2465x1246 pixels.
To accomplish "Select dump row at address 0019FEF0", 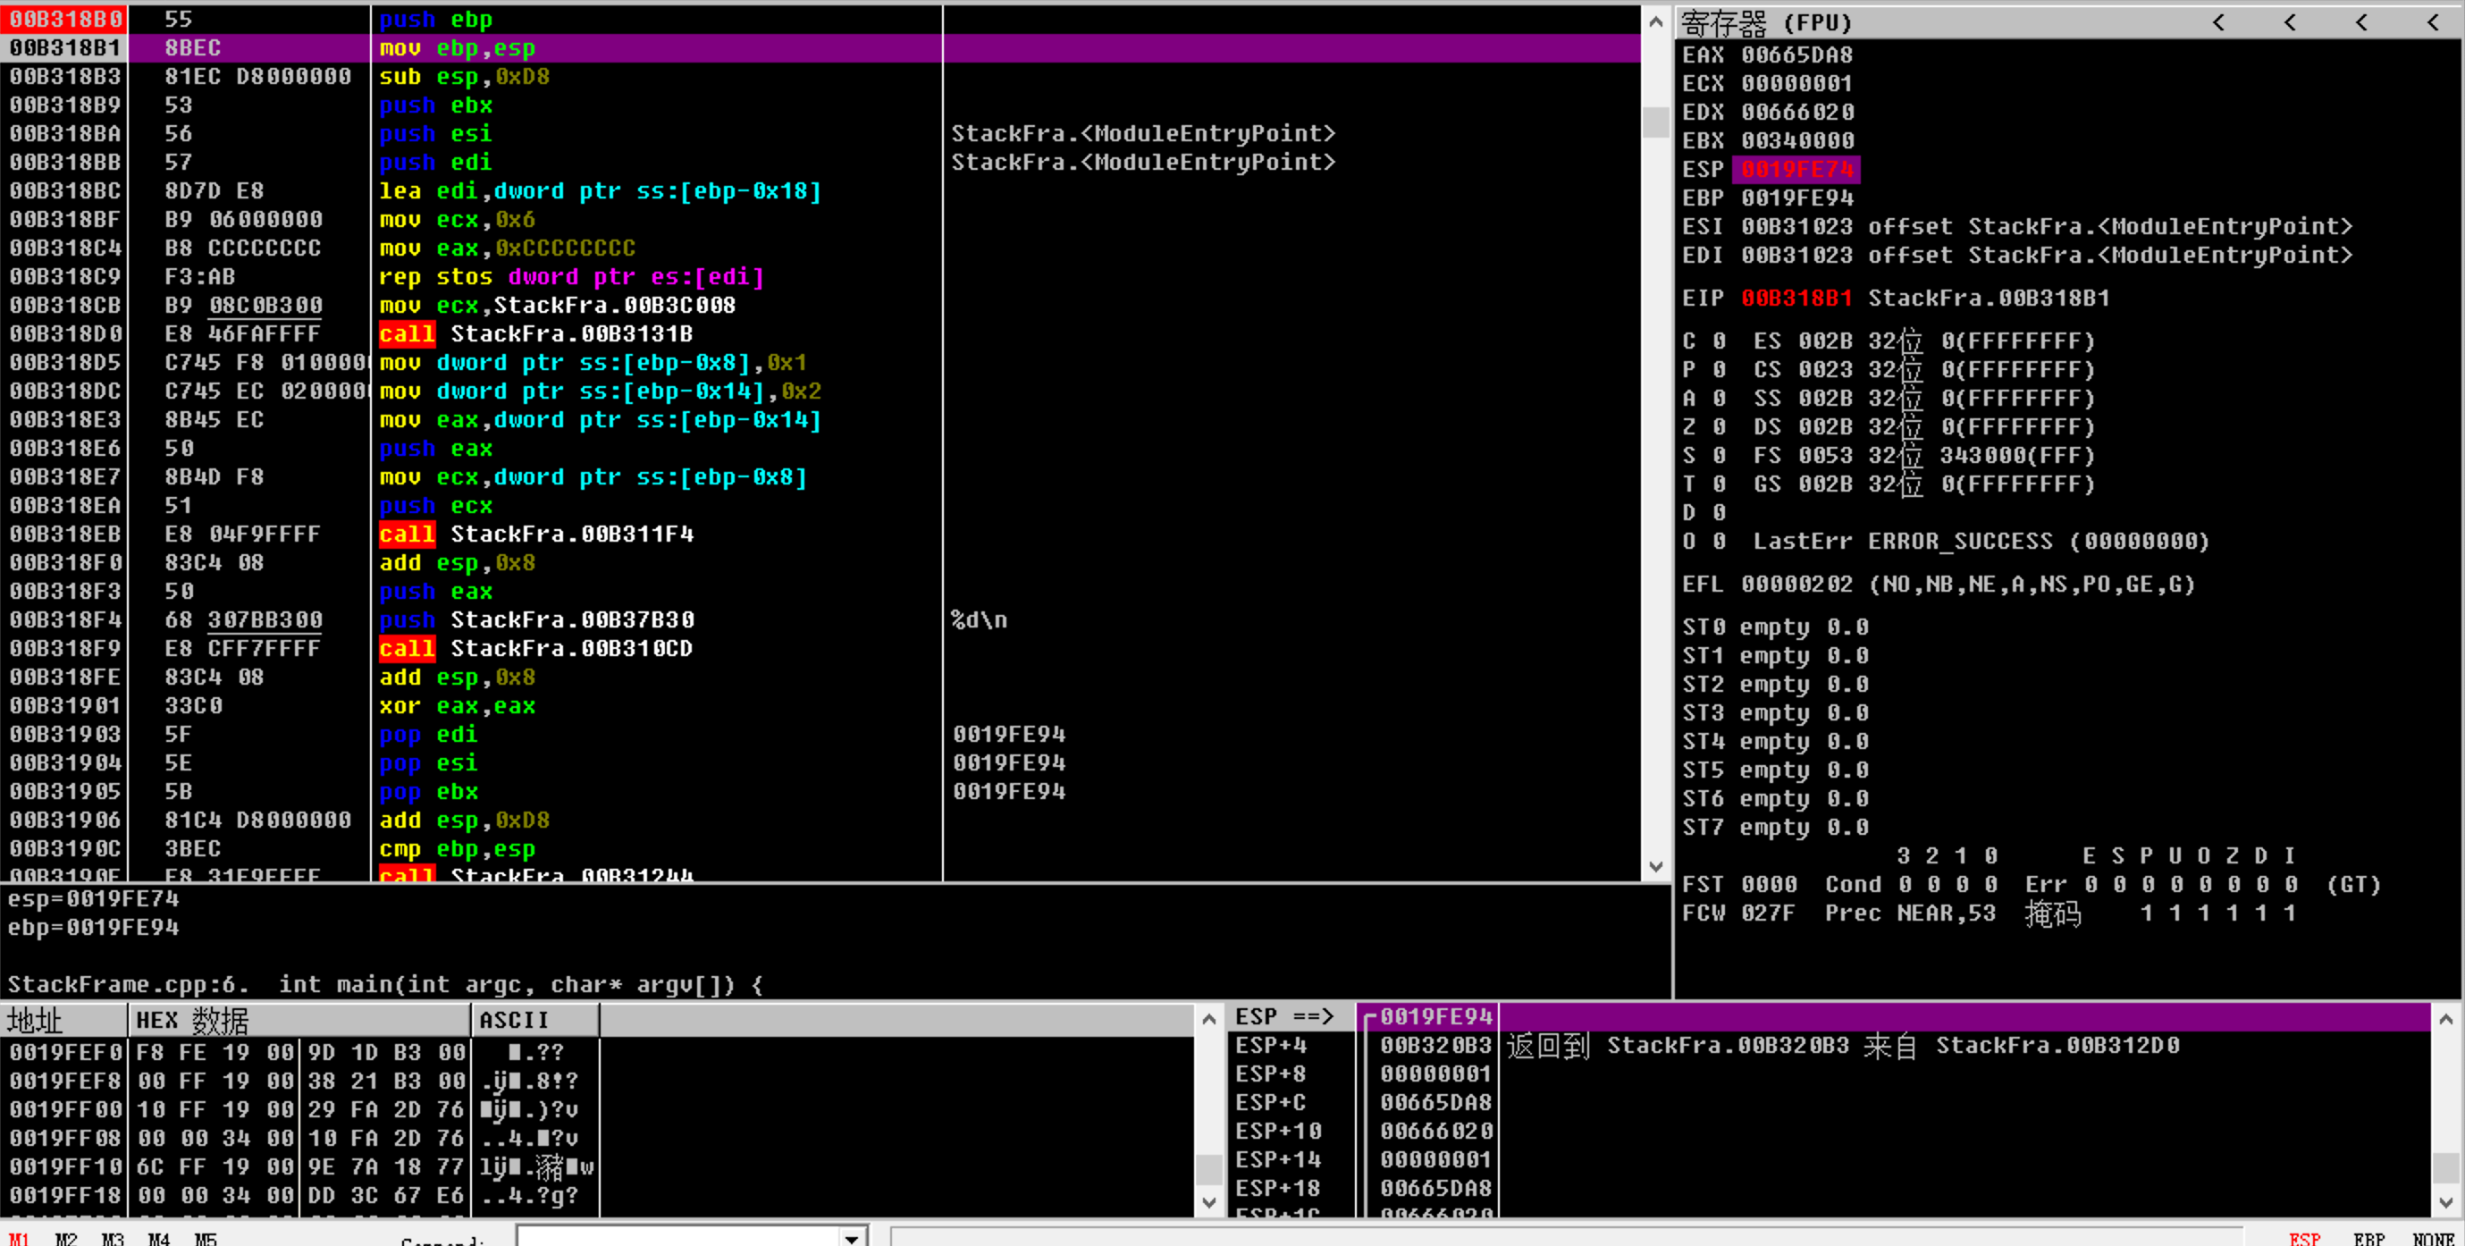I will 299,1053.
